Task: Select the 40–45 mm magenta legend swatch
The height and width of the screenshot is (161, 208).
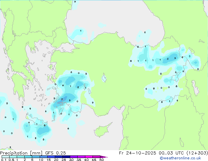Action: tap(89, 157)
